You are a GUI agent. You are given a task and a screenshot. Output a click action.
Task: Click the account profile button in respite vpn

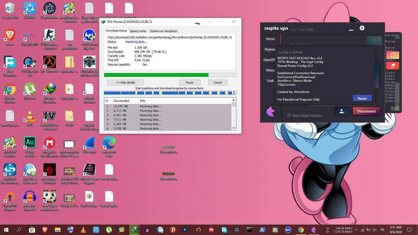pos(341,111)
